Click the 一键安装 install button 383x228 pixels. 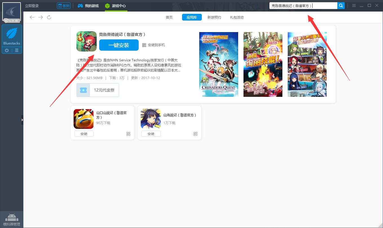pos(119,45)
